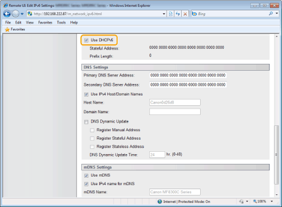The width and height of the screenshot is (282, 207).
Task: Click the Internet zone globe icon
Action: tap(160, 201)
